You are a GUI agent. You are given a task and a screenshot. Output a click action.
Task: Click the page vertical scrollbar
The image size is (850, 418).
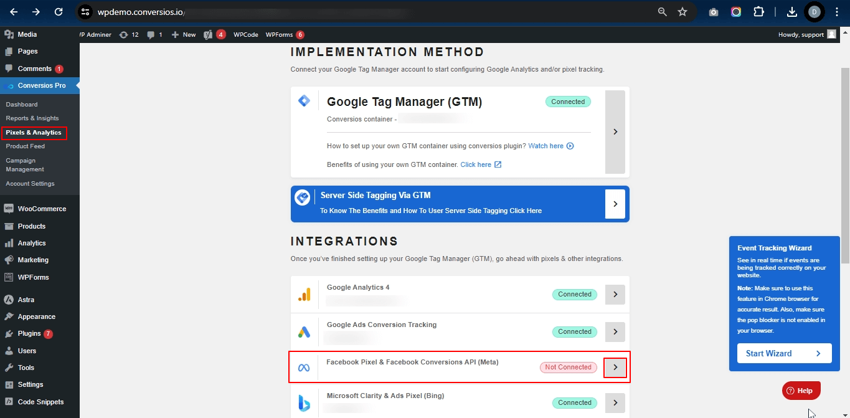coord(845,165)
